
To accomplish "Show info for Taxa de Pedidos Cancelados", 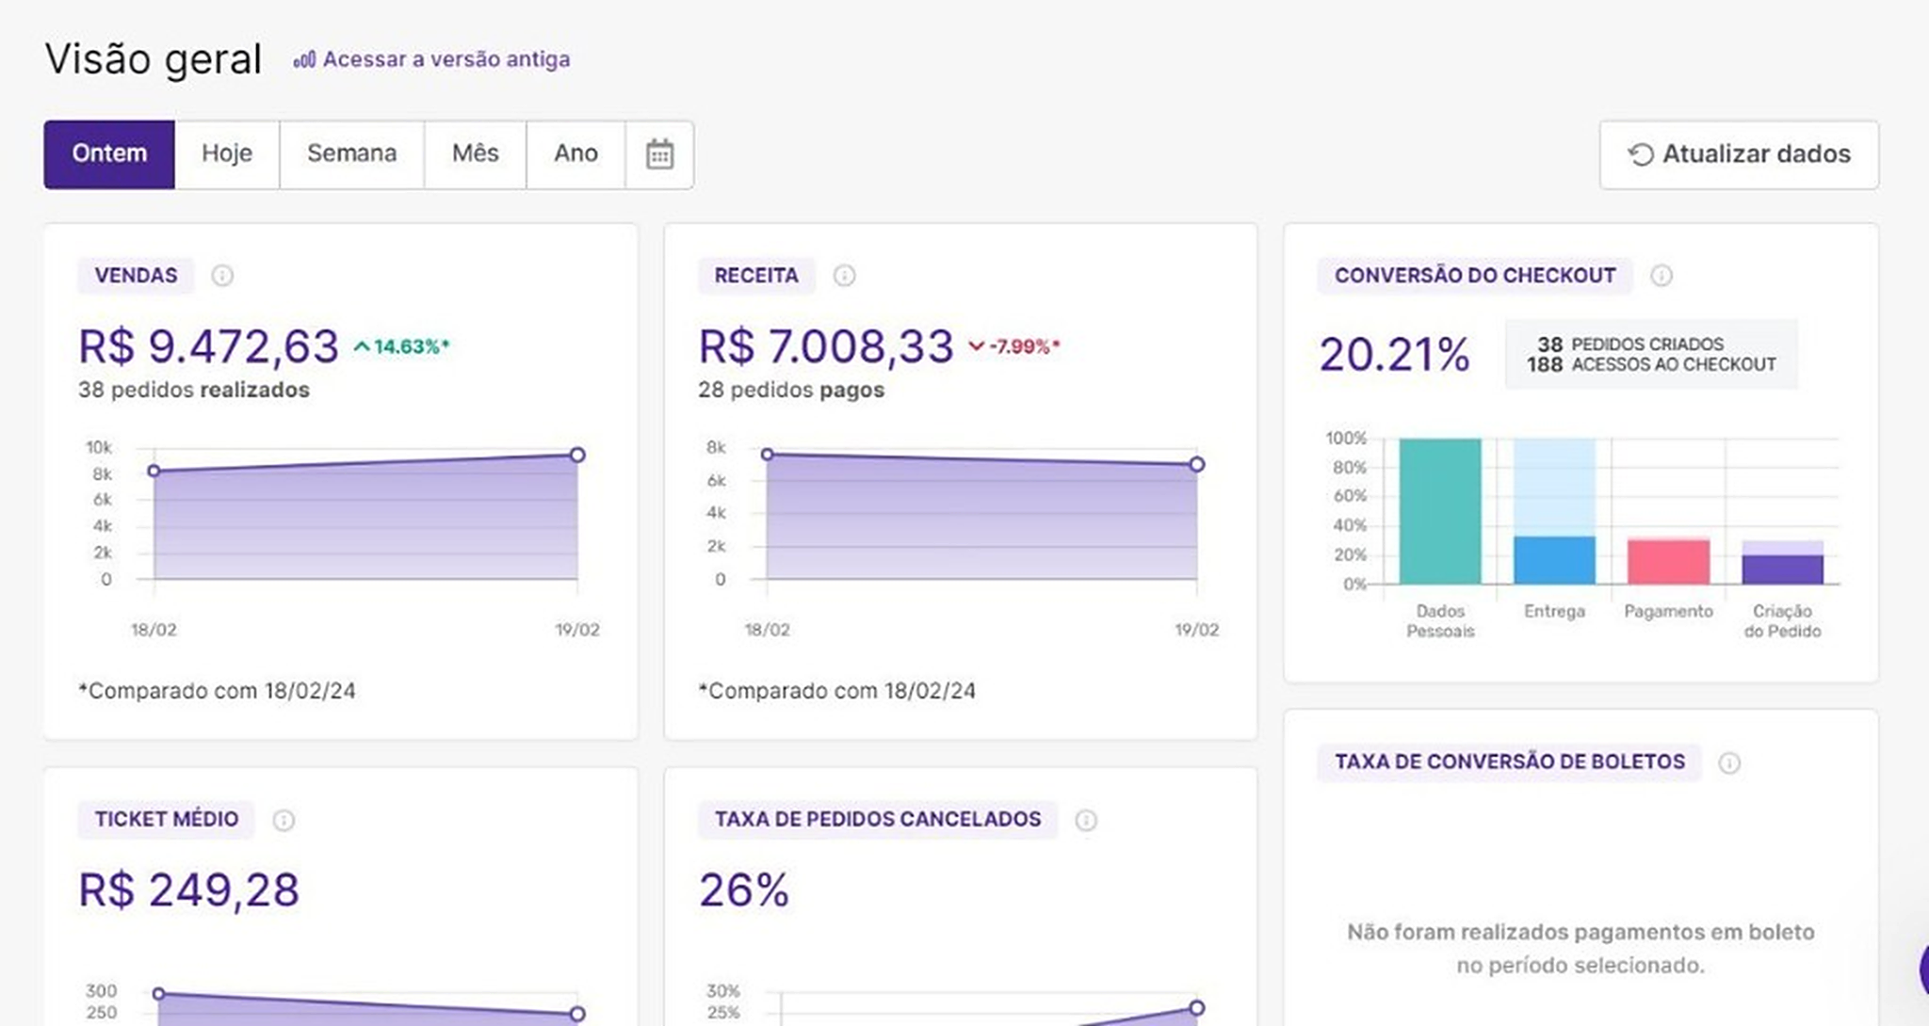I will (x=1086, y=820).
